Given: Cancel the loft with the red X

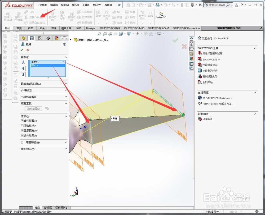Looking at the screenshot, I should (x=28, y=50).
